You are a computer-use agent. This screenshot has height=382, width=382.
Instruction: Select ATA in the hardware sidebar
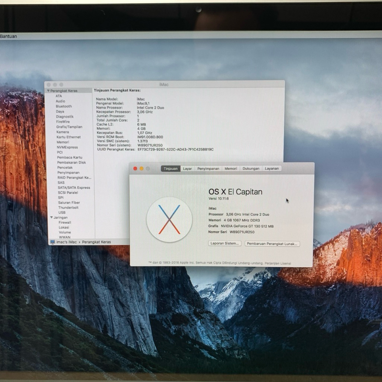click(59, 96)
